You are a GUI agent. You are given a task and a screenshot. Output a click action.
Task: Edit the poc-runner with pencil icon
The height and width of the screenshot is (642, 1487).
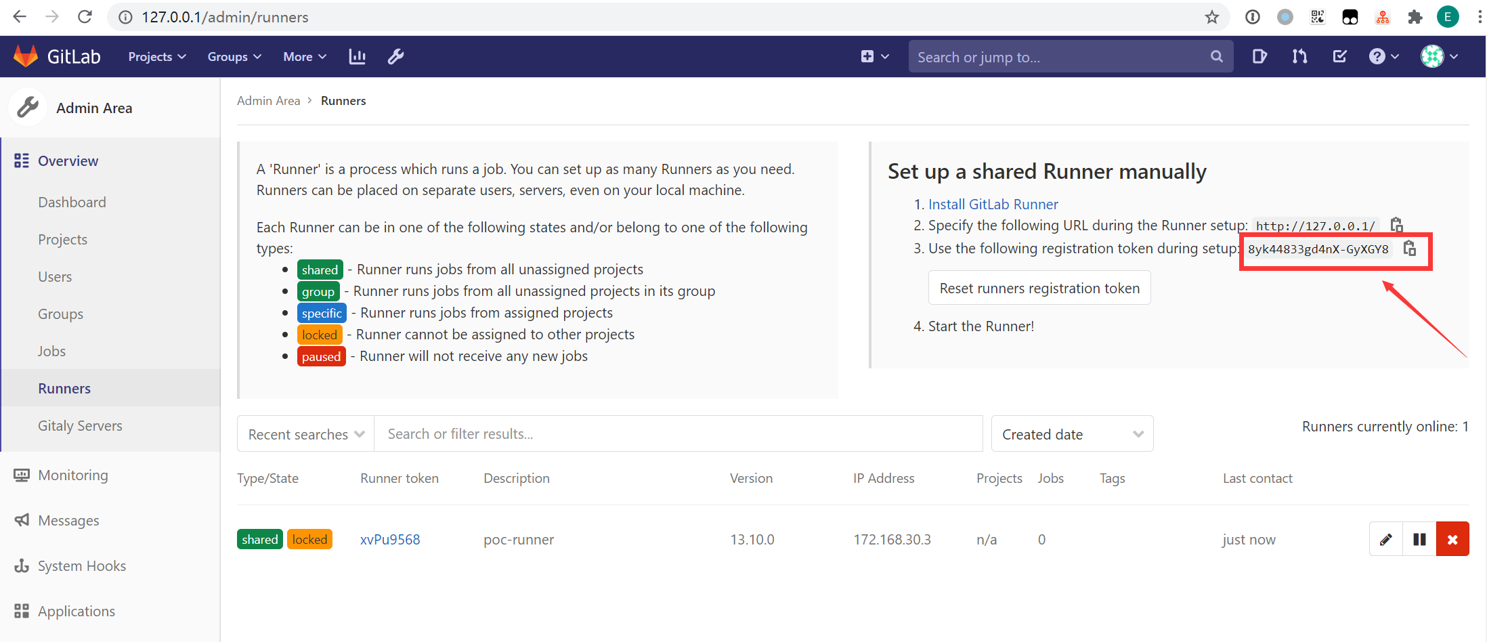(x=1386, y=539)
